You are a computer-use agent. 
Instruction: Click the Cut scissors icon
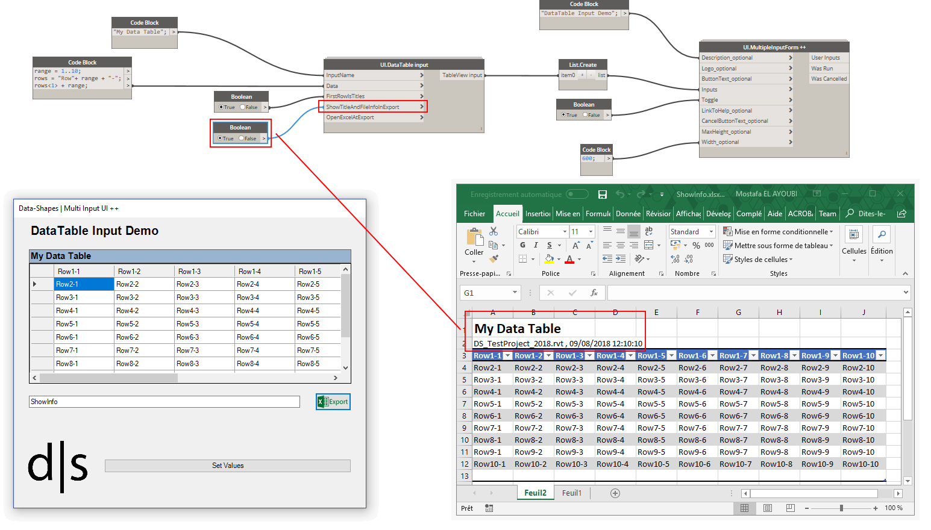coord(494,231)
